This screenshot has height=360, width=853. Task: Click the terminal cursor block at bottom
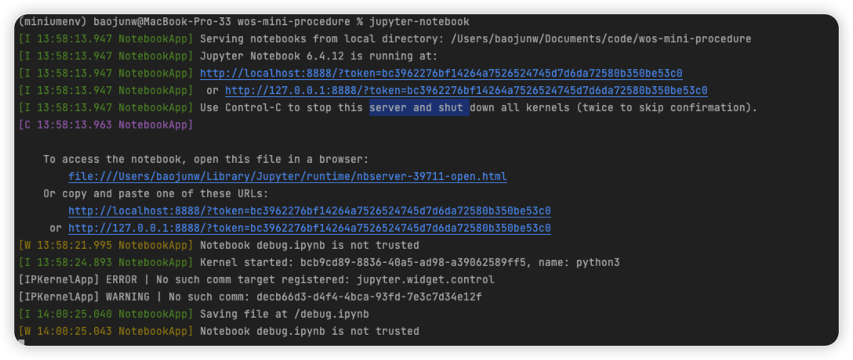[x=21, y=343]
